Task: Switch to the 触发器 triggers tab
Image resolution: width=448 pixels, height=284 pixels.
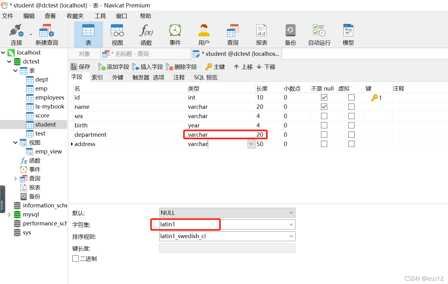Action: (141, 77)
